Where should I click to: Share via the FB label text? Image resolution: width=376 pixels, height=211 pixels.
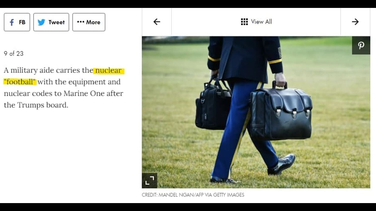22,22
